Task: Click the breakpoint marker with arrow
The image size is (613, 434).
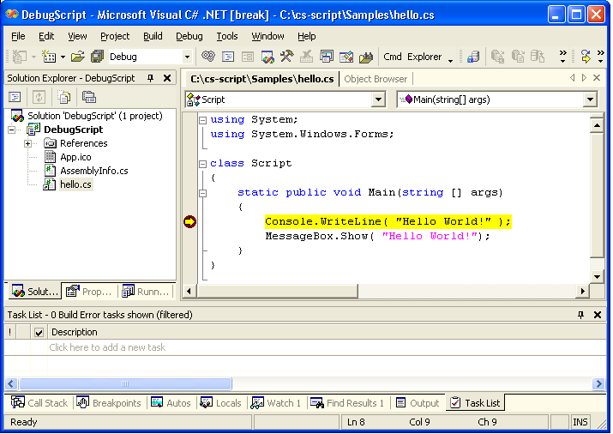Action: [190, 221]
